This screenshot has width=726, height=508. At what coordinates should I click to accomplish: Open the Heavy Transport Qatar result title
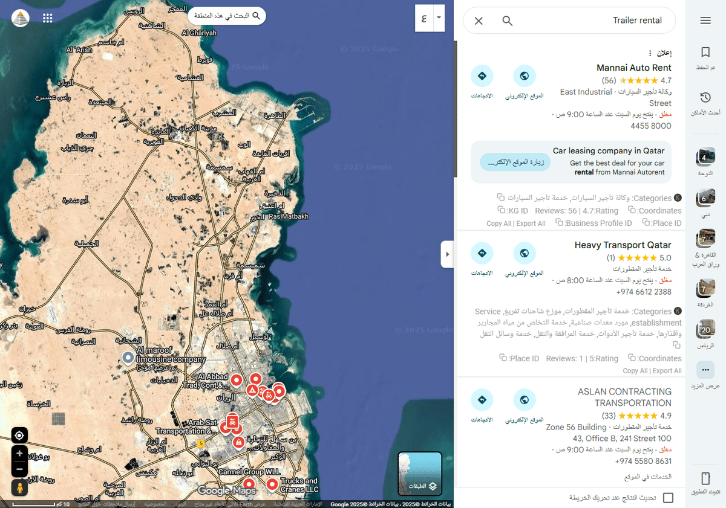[623, 245]
